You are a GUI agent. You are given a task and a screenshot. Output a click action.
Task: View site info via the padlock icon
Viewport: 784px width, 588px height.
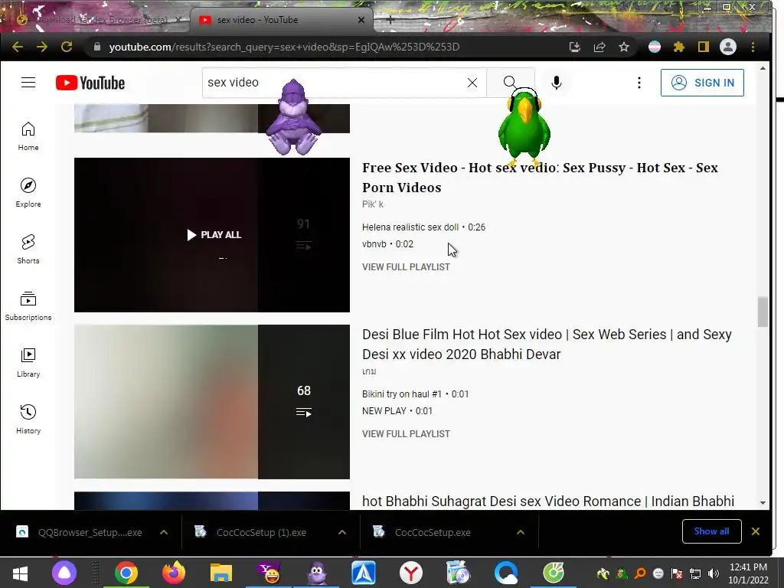(x=97, y=47)
